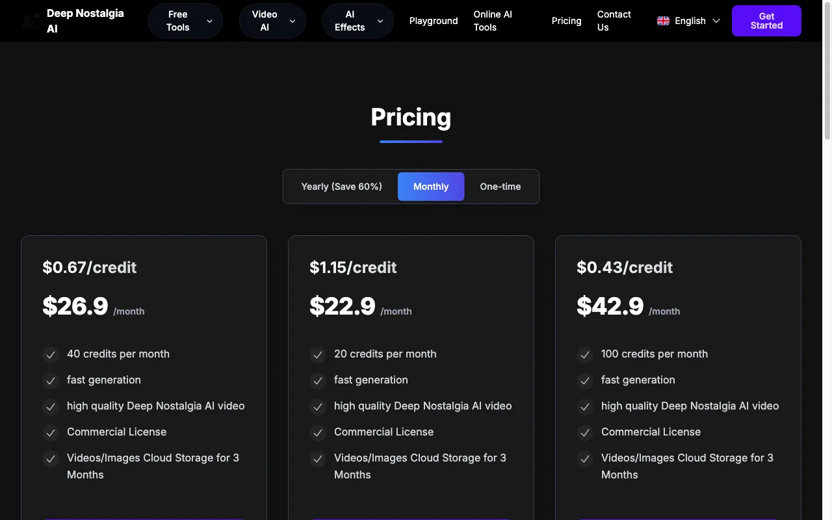The image size is (832, 520).
Task: Select One-time billing tab
Action: pyautogui.click(x=500, y=187)
